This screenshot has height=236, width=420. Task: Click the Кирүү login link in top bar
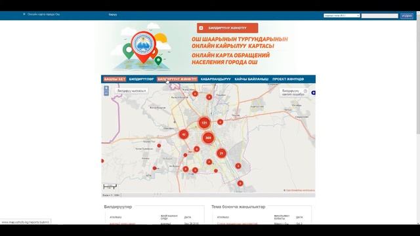(113, 14)
